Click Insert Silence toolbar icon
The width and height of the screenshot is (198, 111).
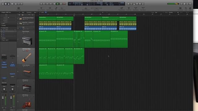click(x=143, y=9)
